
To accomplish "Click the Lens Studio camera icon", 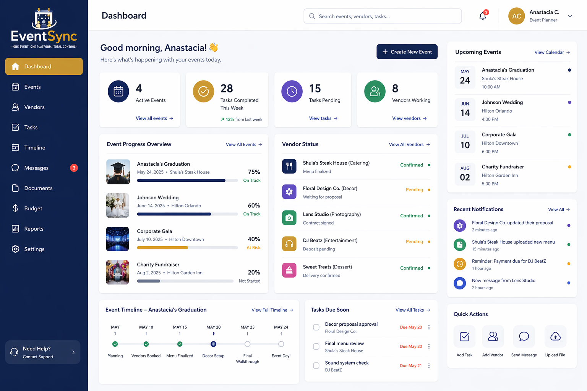I will point(289,218).
